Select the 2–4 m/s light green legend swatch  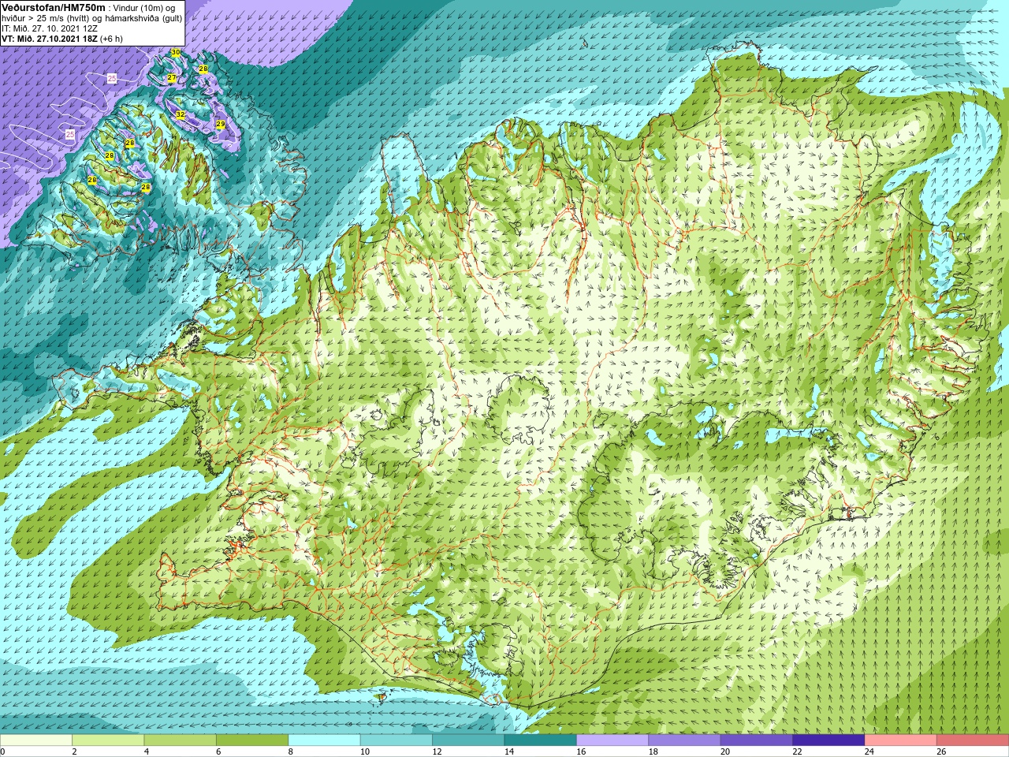click(x=108, y=740)
